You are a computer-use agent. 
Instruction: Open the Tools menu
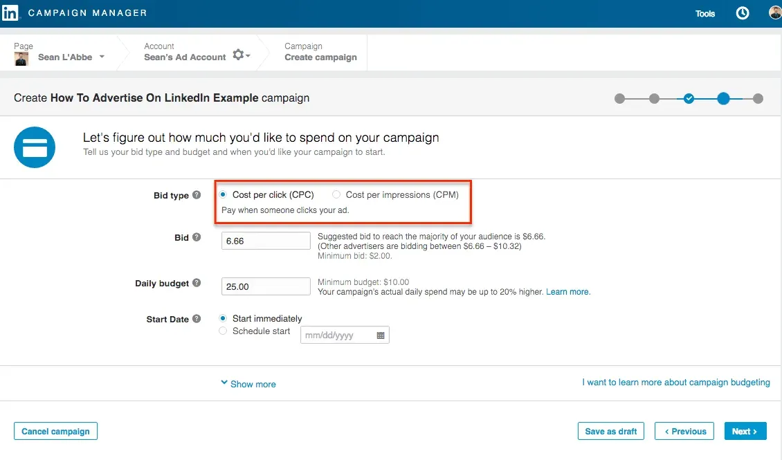coord(704,12)
